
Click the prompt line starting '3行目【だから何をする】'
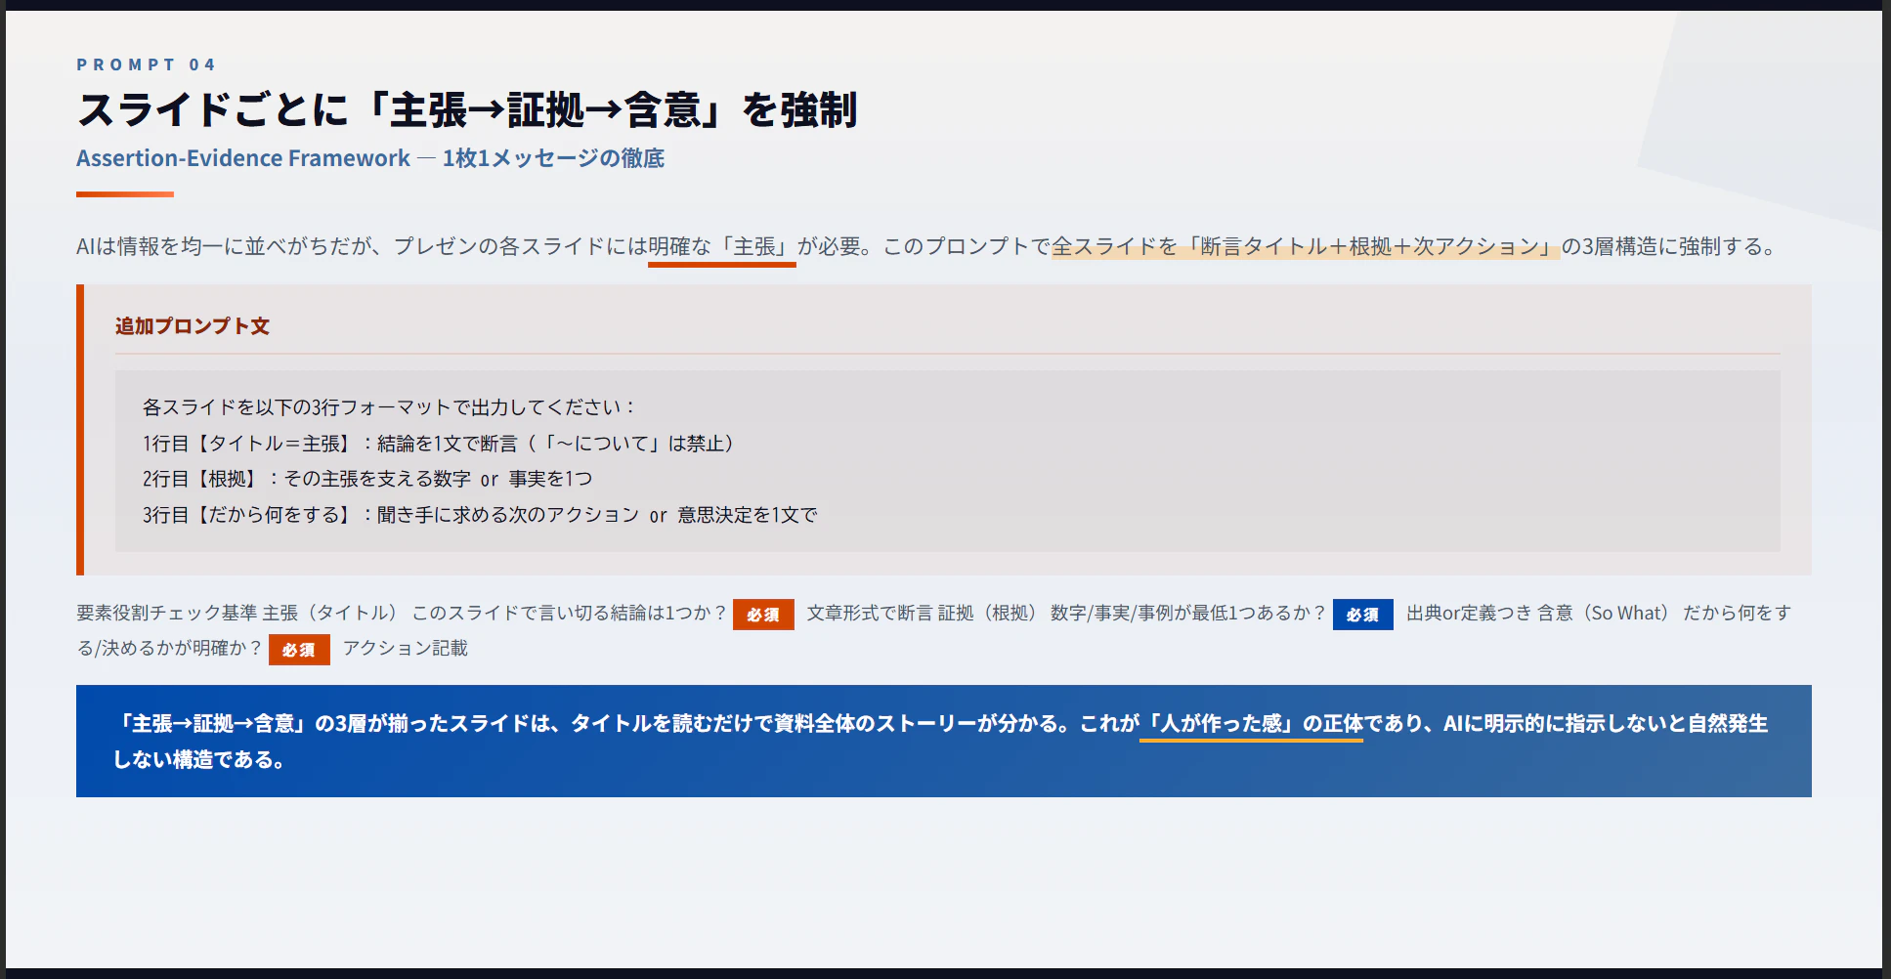pos(480,515)
